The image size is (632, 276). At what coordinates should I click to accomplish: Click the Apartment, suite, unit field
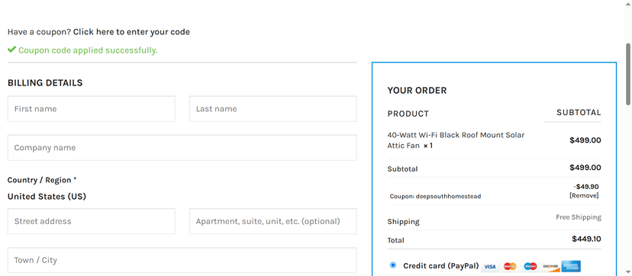pyautogui.click(x=272, y=221)
